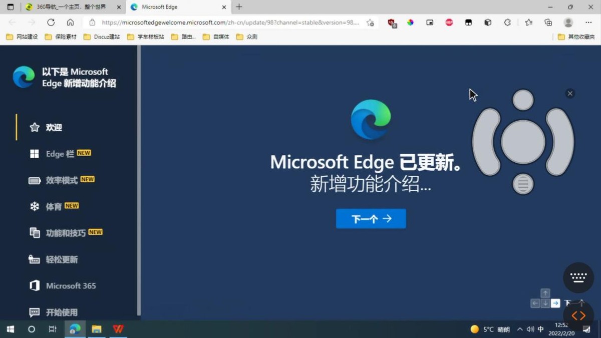
Task: Open the Collections icon
Action: point(548,23)
